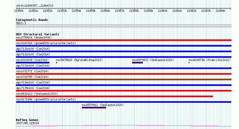This screenshot has width=239, height=129.
Task: Click the 21956k ruler tick label
Action: 105,11
